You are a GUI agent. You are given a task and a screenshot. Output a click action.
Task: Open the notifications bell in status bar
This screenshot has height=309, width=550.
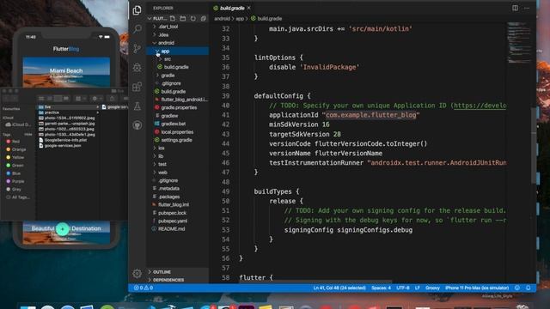[x=529, y=288]
